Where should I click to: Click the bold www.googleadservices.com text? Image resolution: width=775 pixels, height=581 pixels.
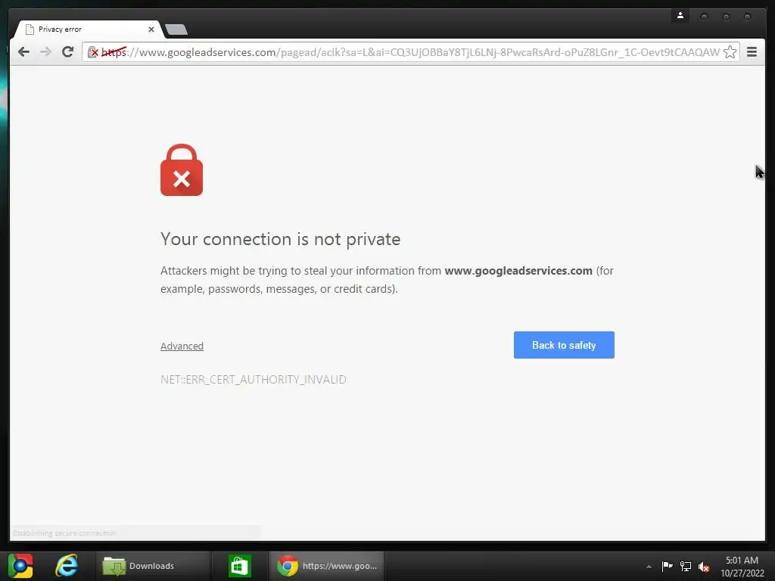click(x=518, y=271)
